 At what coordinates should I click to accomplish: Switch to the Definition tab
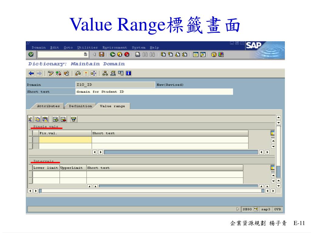(x=80, y=106)
